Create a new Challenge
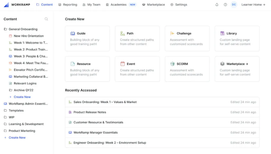This screenshot has width=271, height=154. click(x=187, y=38)
